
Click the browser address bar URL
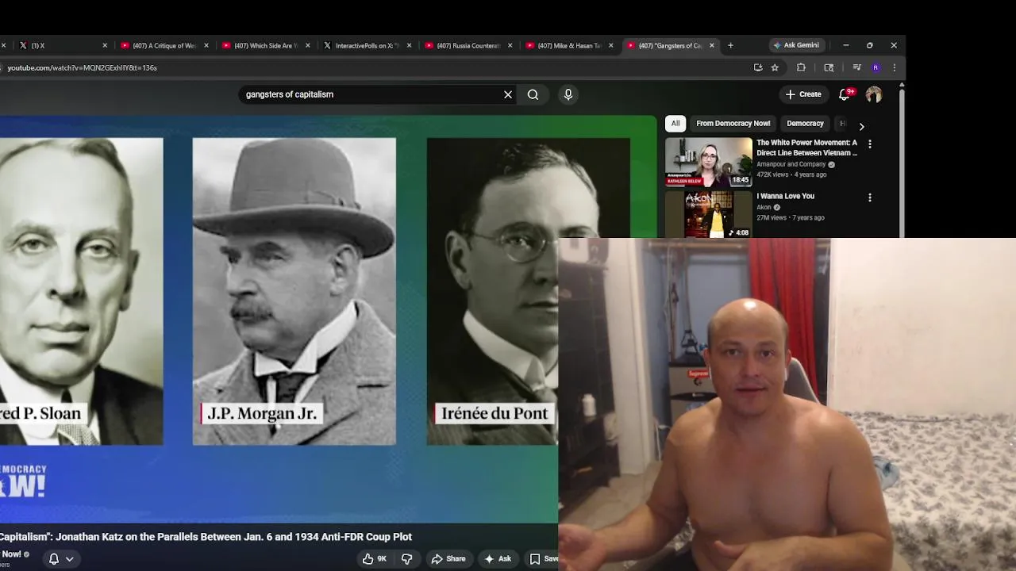point(83,67)
